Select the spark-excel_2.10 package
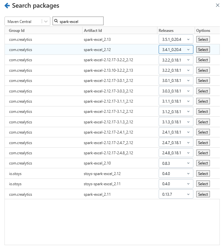The width and height of the screenshot is (223, 248). [x=203, y=163]
